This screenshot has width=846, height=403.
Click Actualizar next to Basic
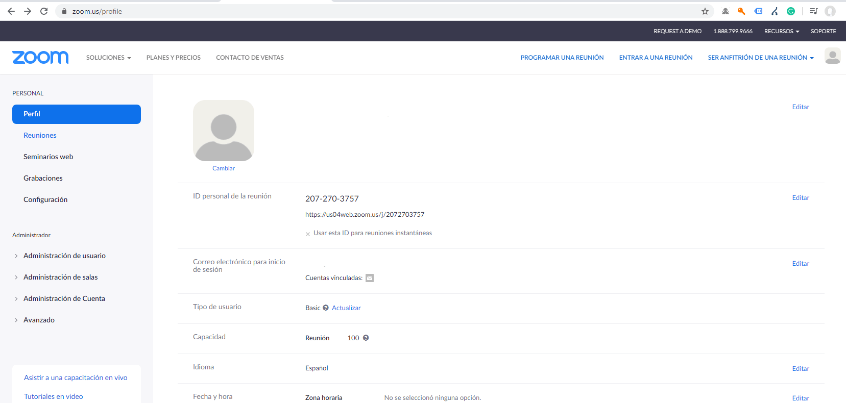pyautogui.click(x=346, y=308)
